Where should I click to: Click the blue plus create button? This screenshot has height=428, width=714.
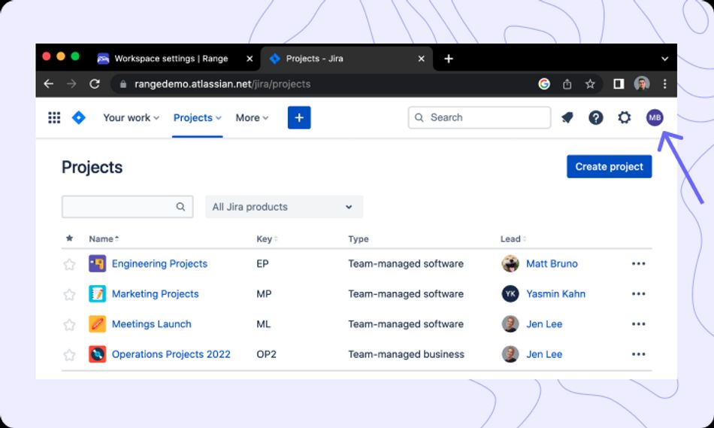(299, 117)
